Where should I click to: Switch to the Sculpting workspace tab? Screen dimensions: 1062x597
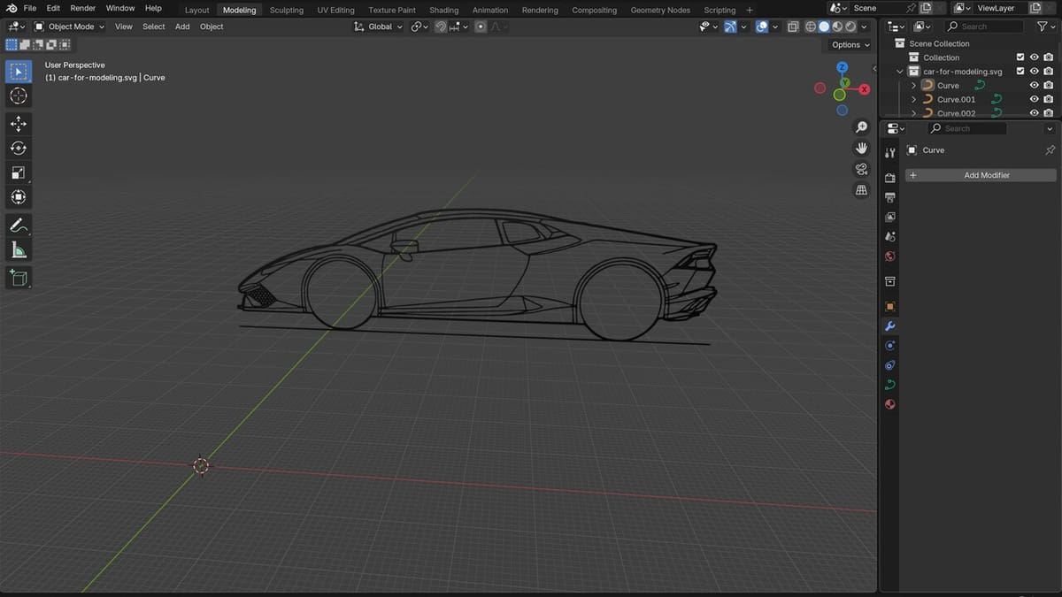pyautogui.click(x=286, y=10)
